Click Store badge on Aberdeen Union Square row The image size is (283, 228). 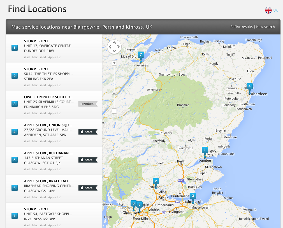88,132
